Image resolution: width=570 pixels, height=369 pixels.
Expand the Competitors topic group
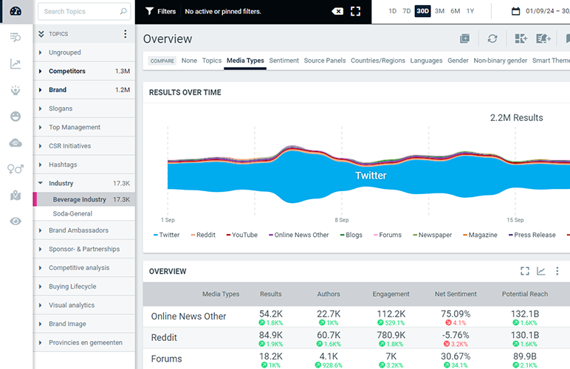coord(41,72)
